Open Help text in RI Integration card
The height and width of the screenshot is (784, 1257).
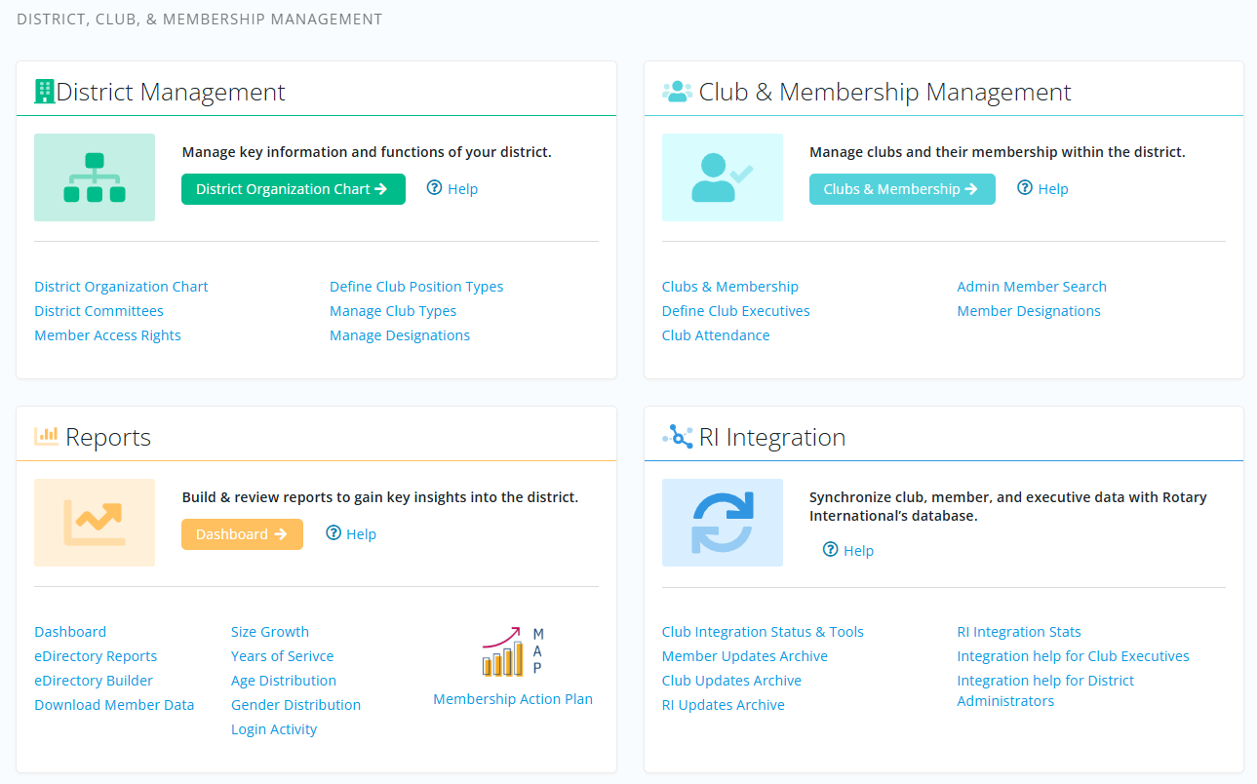click(859, 551)
